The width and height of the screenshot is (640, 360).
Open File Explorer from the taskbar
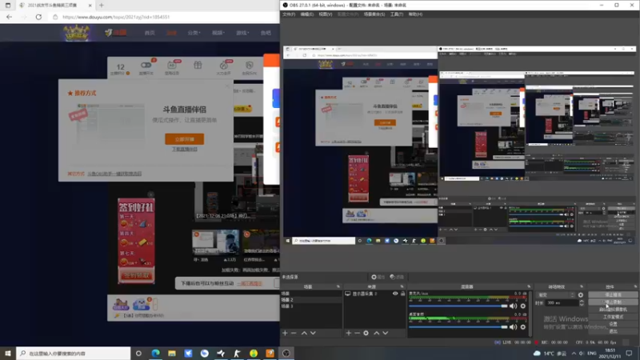pyautogui.click(x=172, y=353)
